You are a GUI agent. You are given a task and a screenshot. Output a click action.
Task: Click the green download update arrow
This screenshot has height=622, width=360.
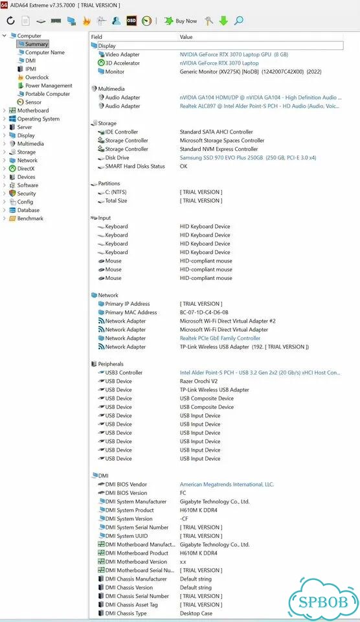coord(223,21)
